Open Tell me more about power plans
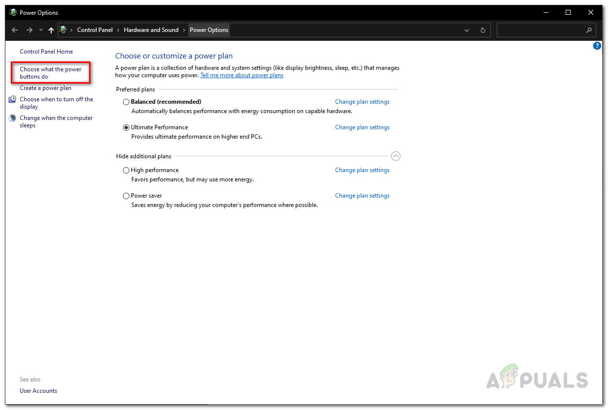The height and width of the screenshot is (410, 608). point(242,75)
